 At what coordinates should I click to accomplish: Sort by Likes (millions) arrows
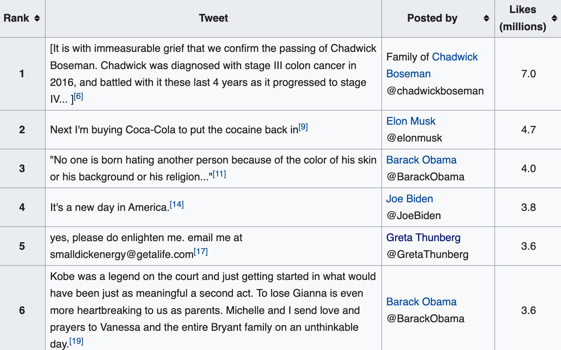pyautogui.click(x=554, y=18)
